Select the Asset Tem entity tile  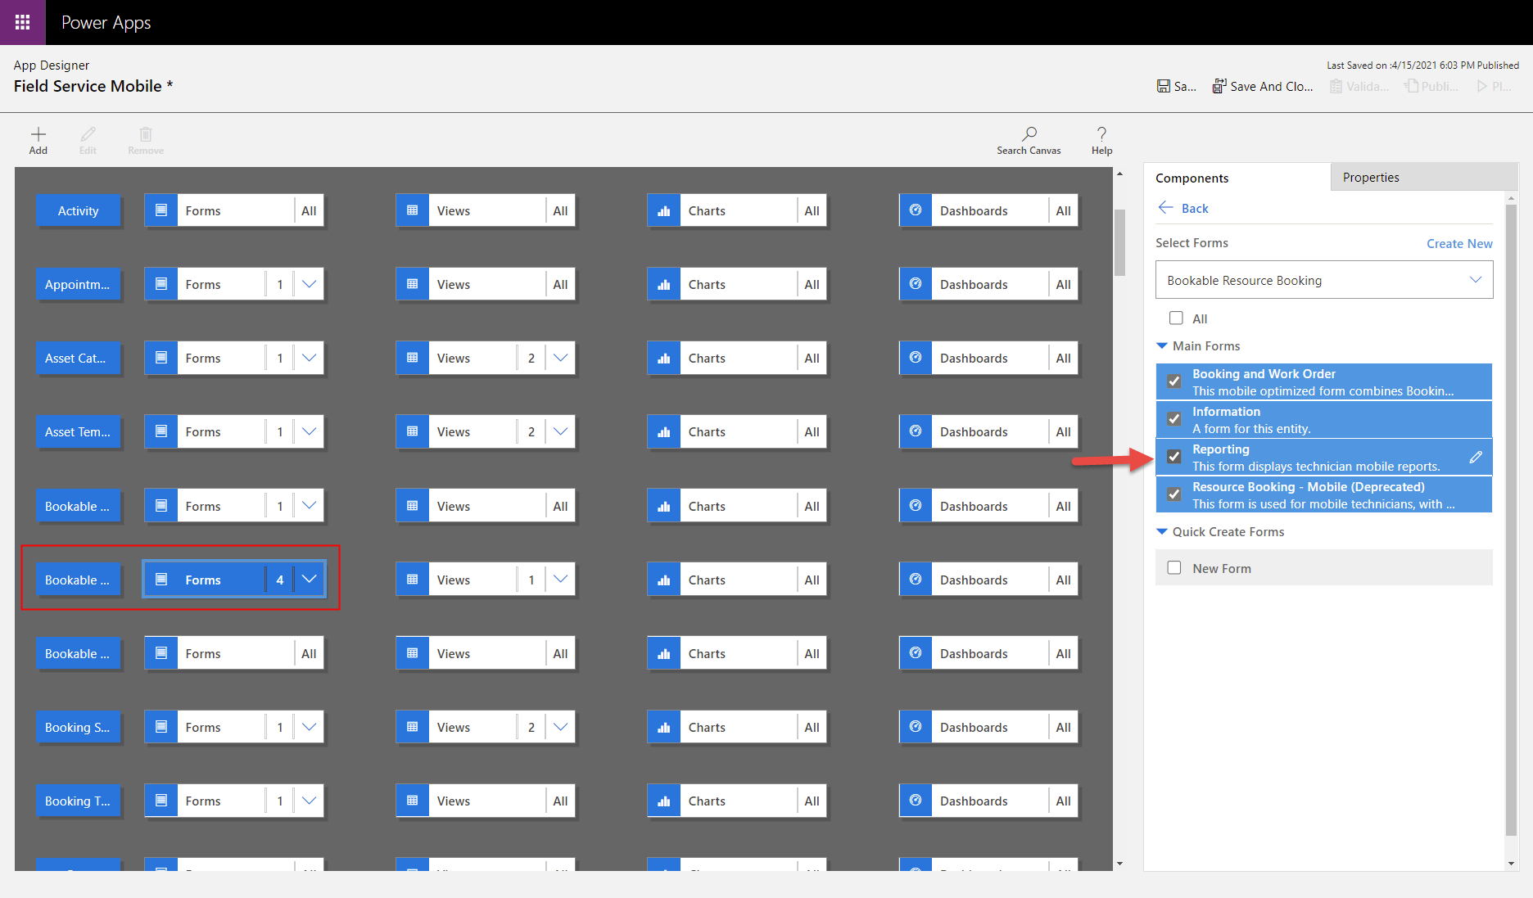79,431
